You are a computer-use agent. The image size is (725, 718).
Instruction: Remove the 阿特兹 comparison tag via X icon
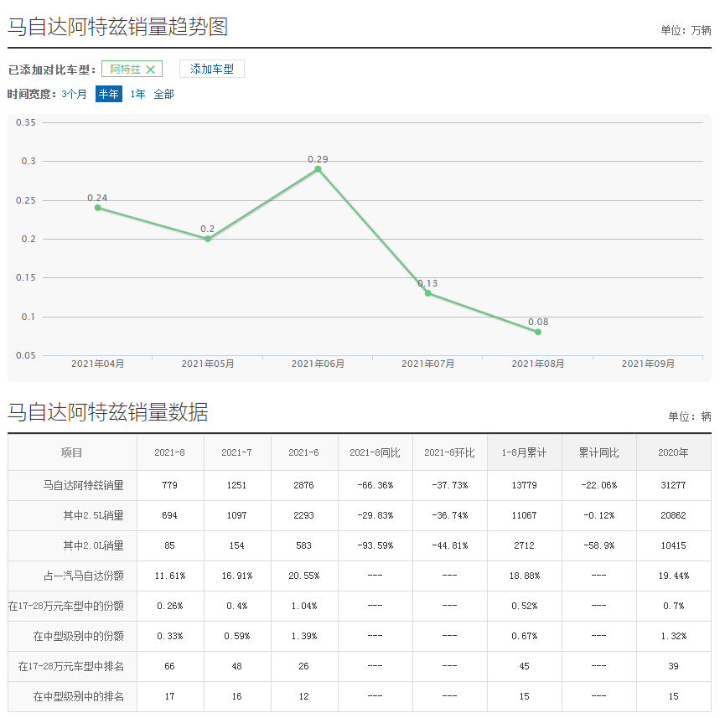pyautogui.click(x=151, y=70)
